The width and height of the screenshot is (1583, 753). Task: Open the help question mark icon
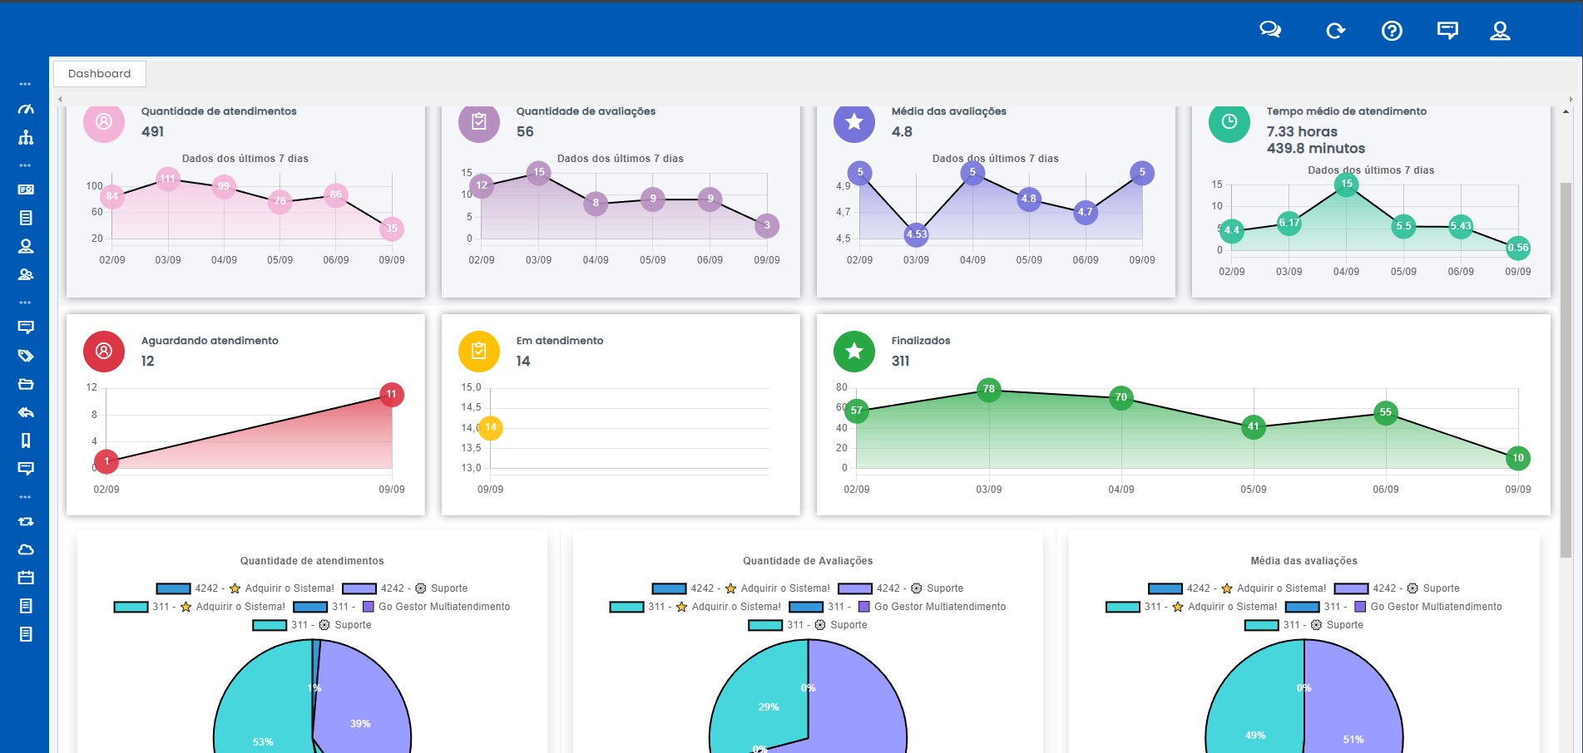[x=1392, y=31]
